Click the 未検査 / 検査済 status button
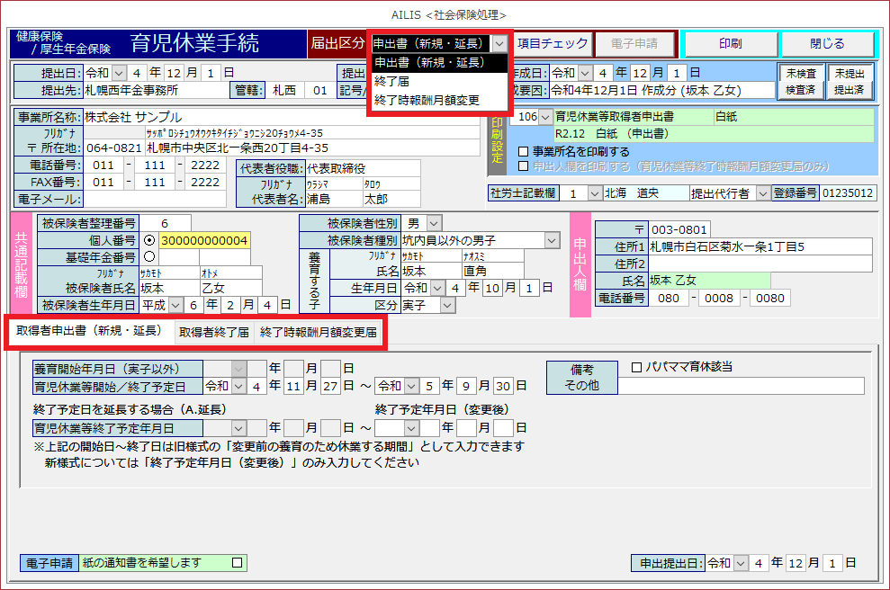Viewport: 890px width, 590px height. (x=801, y=81)
